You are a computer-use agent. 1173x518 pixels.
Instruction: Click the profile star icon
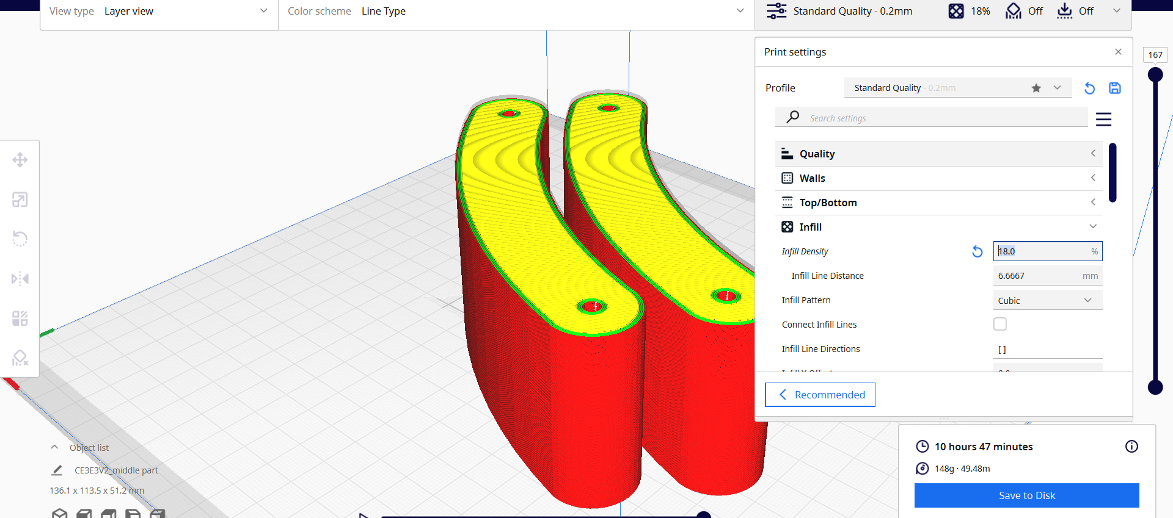[1036, 88]
